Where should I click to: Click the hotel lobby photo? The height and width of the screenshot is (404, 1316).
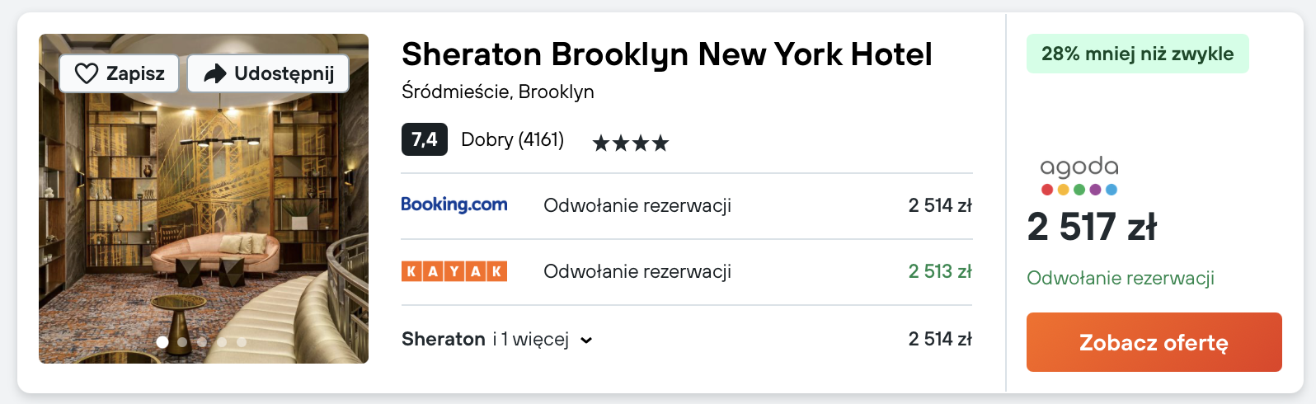pos(204,214)
